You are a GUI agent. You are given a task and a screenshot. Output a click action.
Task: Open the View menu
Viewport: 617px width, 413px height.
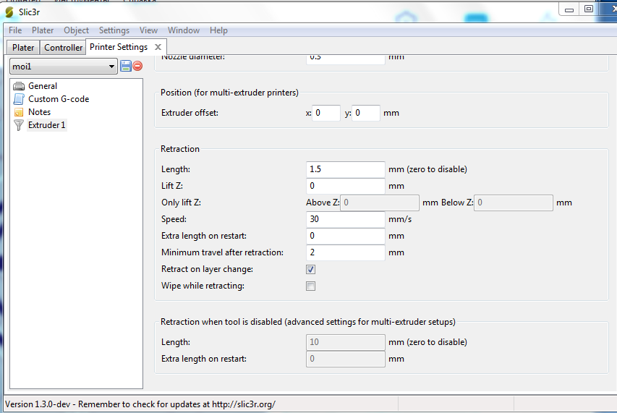click(x=148, y=30)
